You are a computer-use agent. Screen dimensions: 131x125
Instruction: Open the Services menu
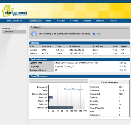[74, 21]
